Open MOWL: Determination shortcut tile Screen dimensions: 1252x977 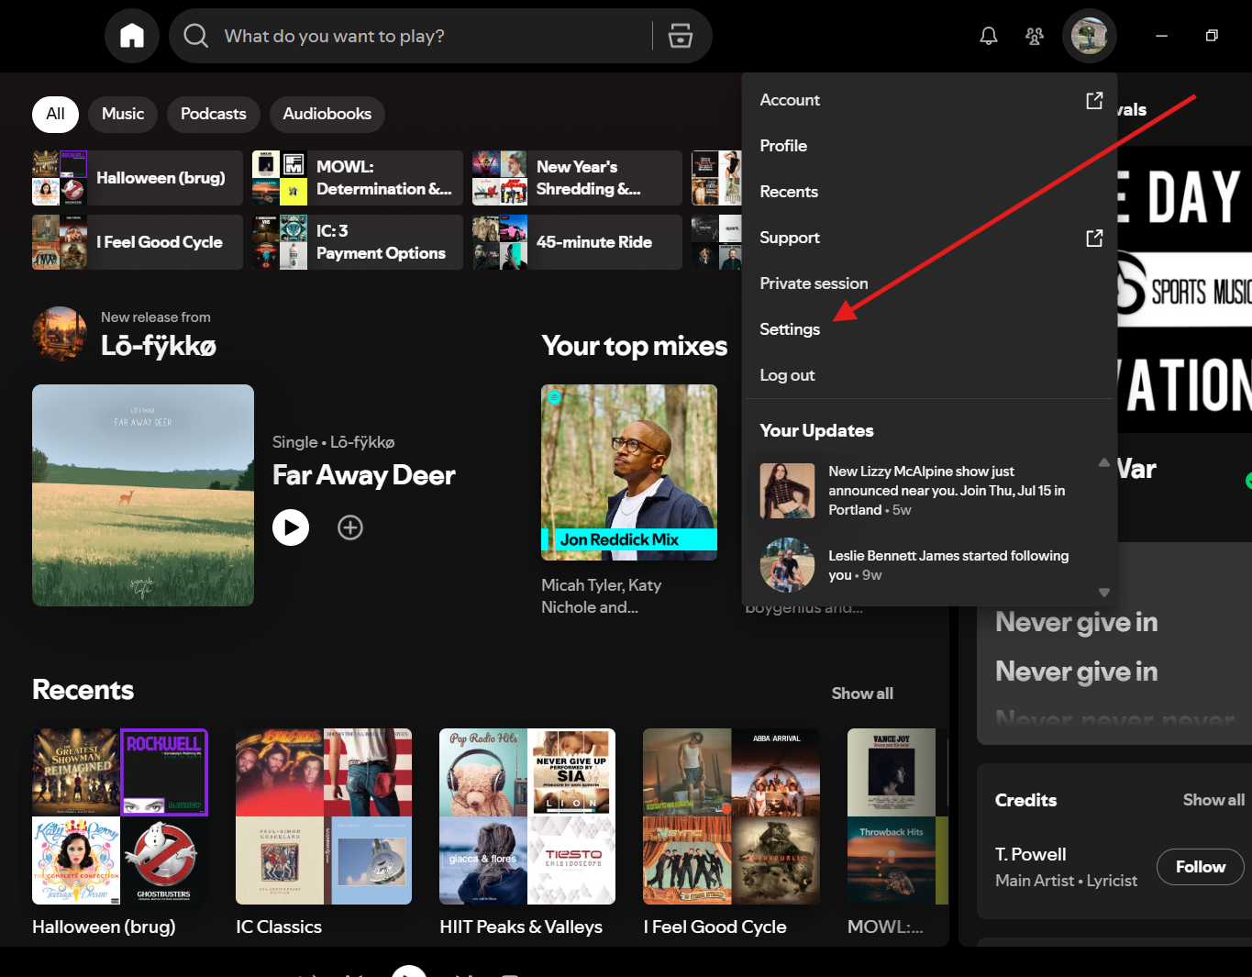click(x=358, y=178)
